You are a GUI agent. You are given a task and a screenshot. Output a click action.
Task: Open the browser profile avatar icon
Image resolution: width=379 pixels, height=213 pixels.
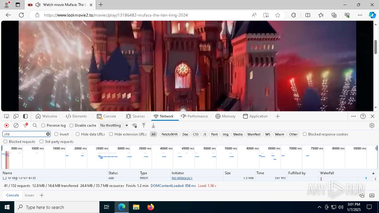point(7,5)
